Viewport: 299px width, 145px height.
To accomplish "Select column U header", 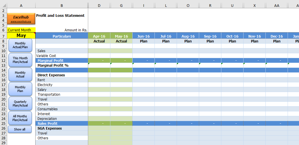I will tap(232, 6).
